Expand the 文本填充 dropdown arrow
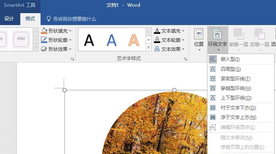 [183, 31]
